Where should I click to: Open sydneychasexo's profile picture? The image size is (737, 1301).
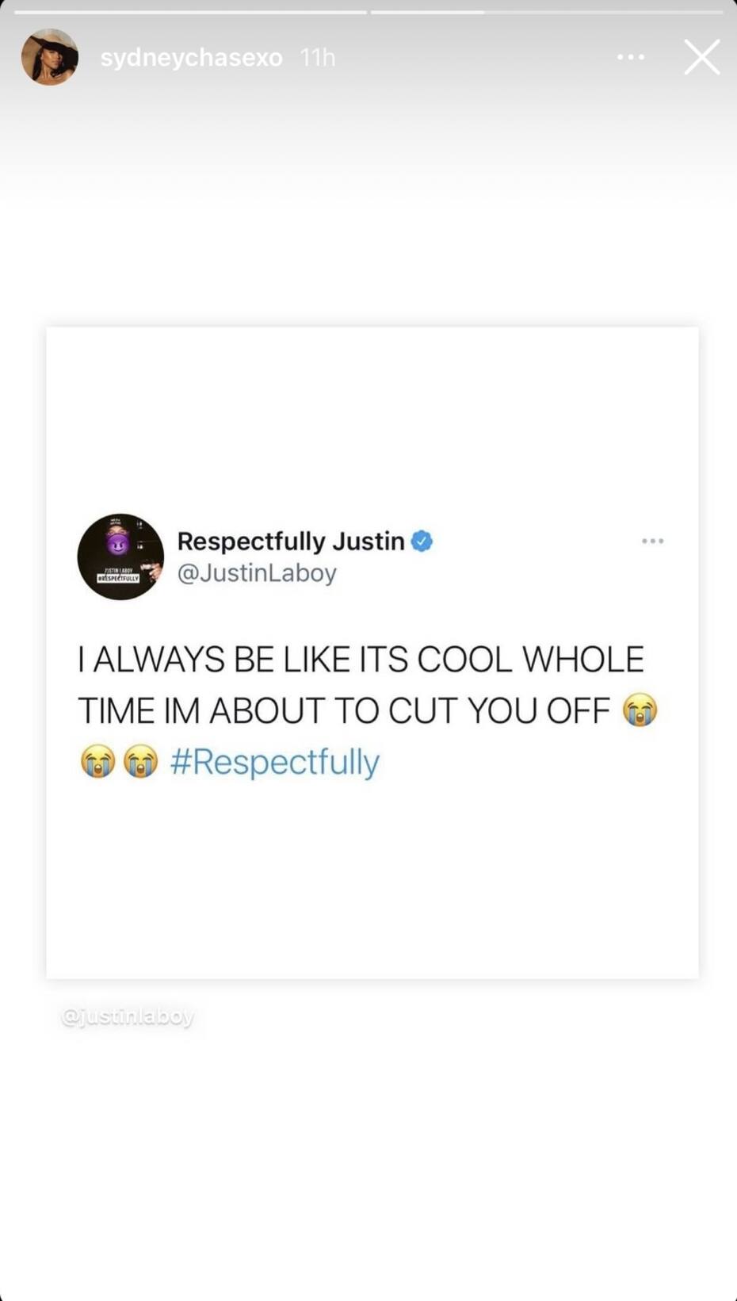click(50, 57)
